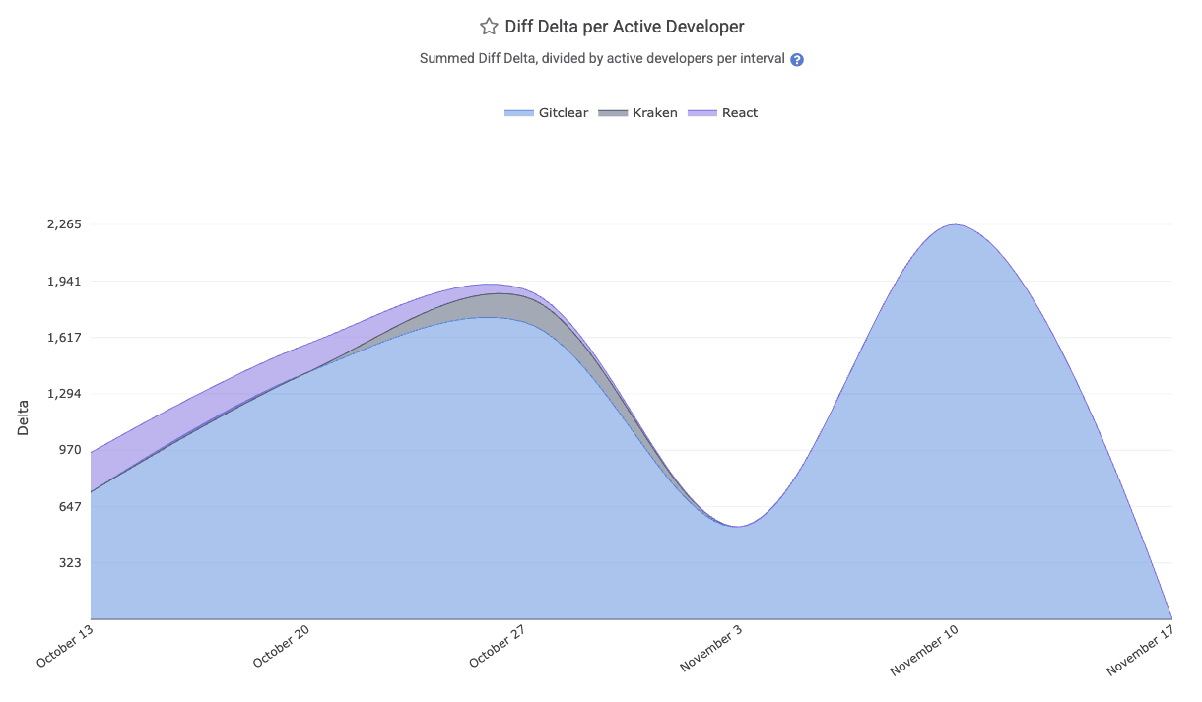The width and height of the screenshot is (1202, 702).
Task: Click the star icon beside the chart title
Action: [489, 27]
